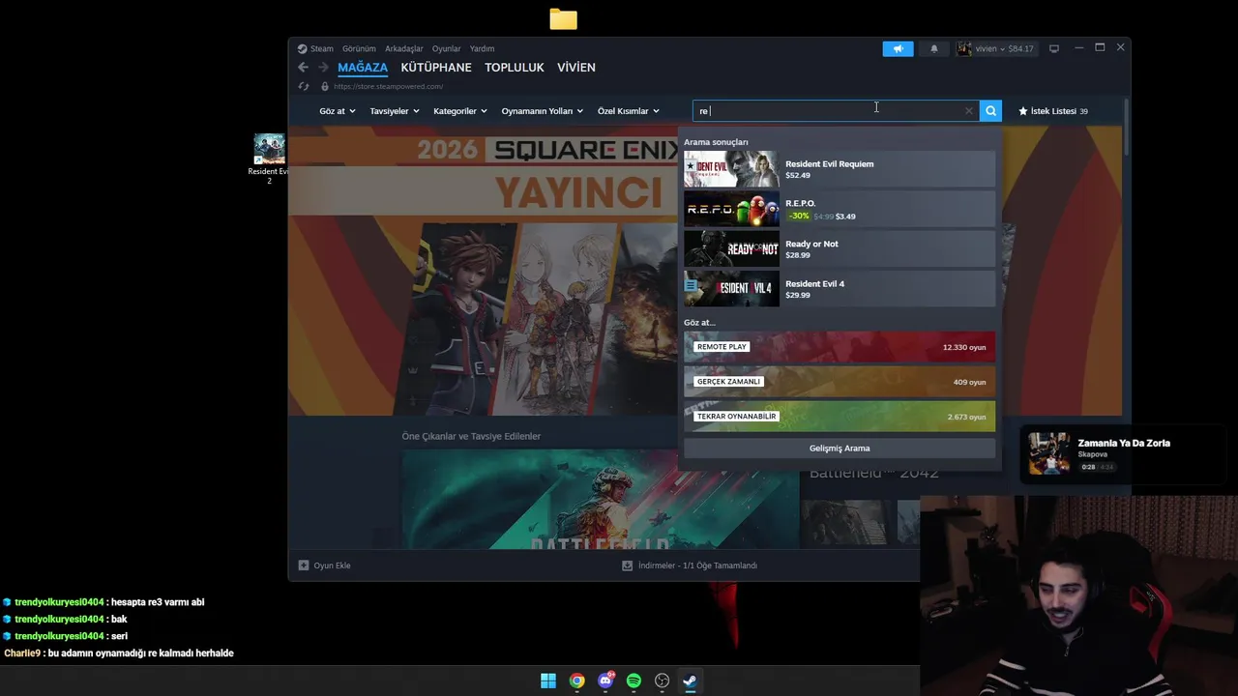Click the Resident Evil Requiem thumbnail
1238x696 pixels.
pos(731,169)
